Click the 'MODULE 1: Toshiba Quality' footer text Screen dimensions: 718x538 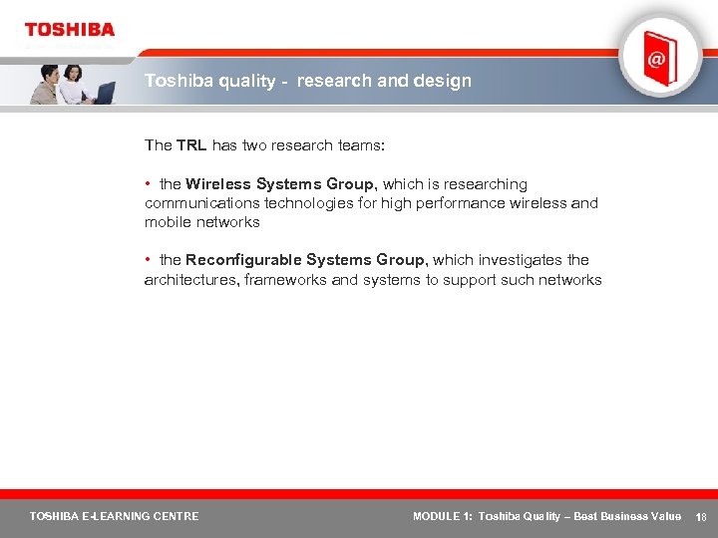click(487, 516)
